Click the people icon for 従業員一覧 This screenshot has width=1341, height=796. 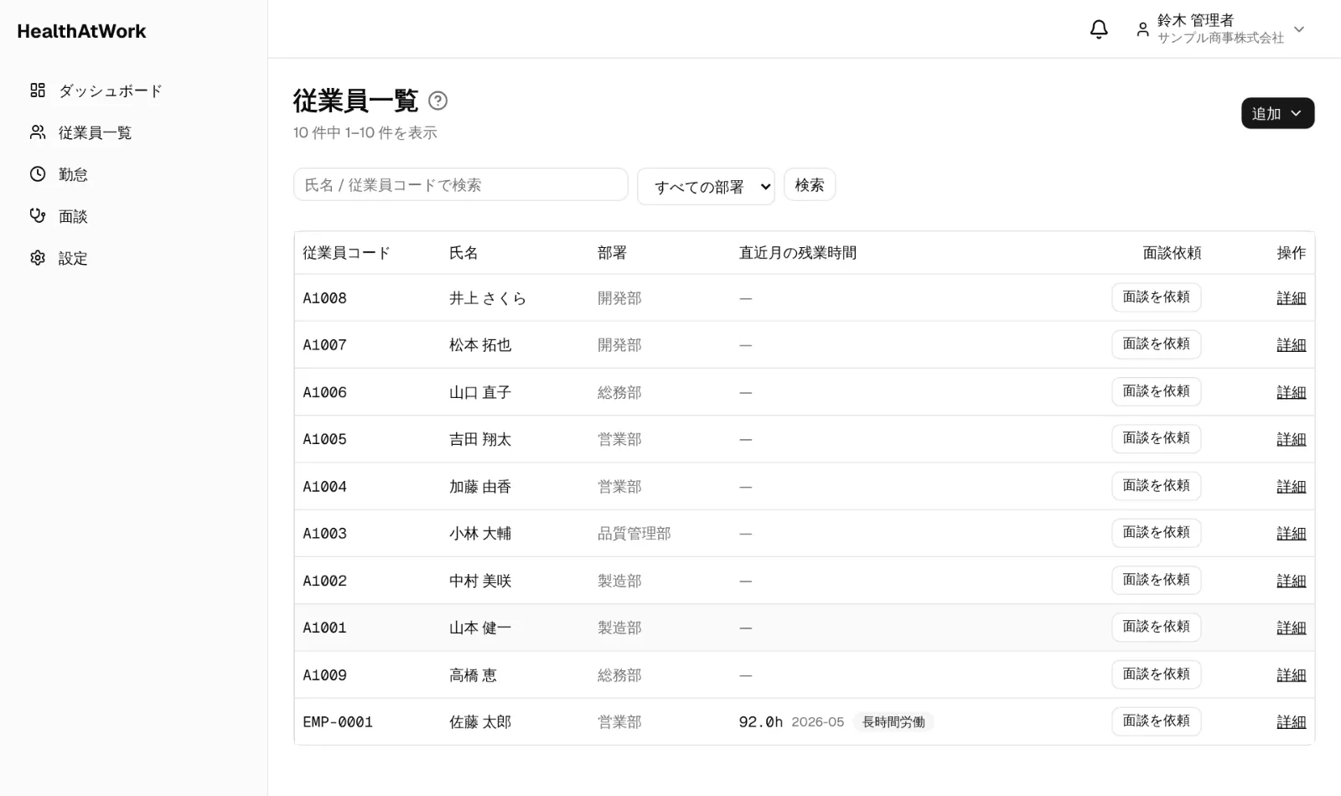[x=38, y=132]
